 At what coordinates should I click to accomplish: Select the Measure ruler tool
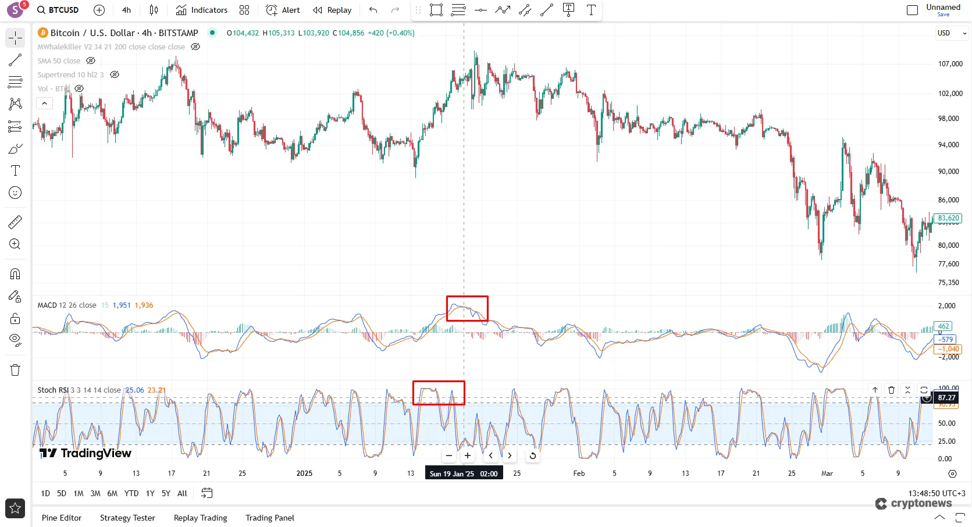coord(15,222)
